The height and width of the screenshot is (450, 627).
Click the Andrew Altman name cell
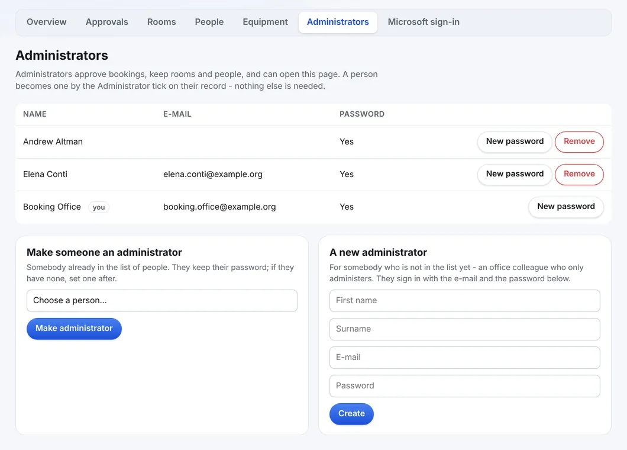click(53, 142)
